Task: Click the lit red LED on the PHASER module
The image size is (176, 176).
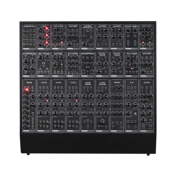Action: coord(132,68)
